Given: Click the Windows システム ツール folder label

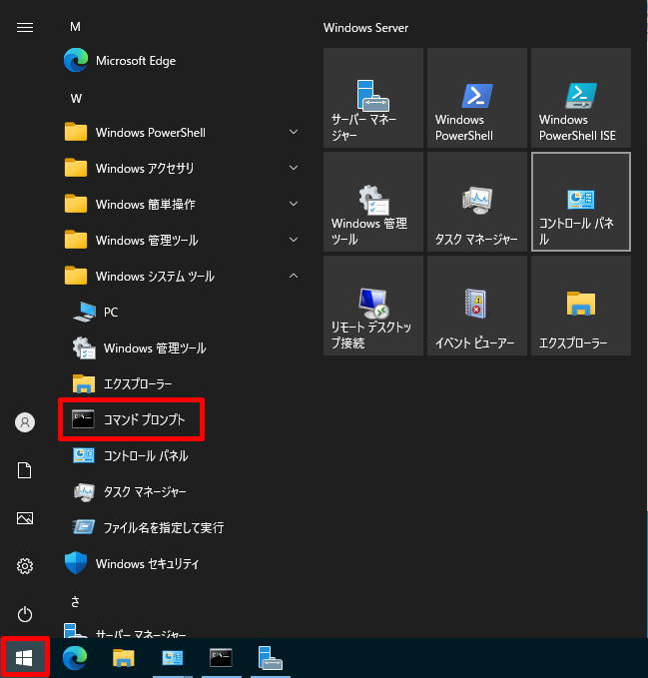Looking at the screenshot, I should click(155, 276).
